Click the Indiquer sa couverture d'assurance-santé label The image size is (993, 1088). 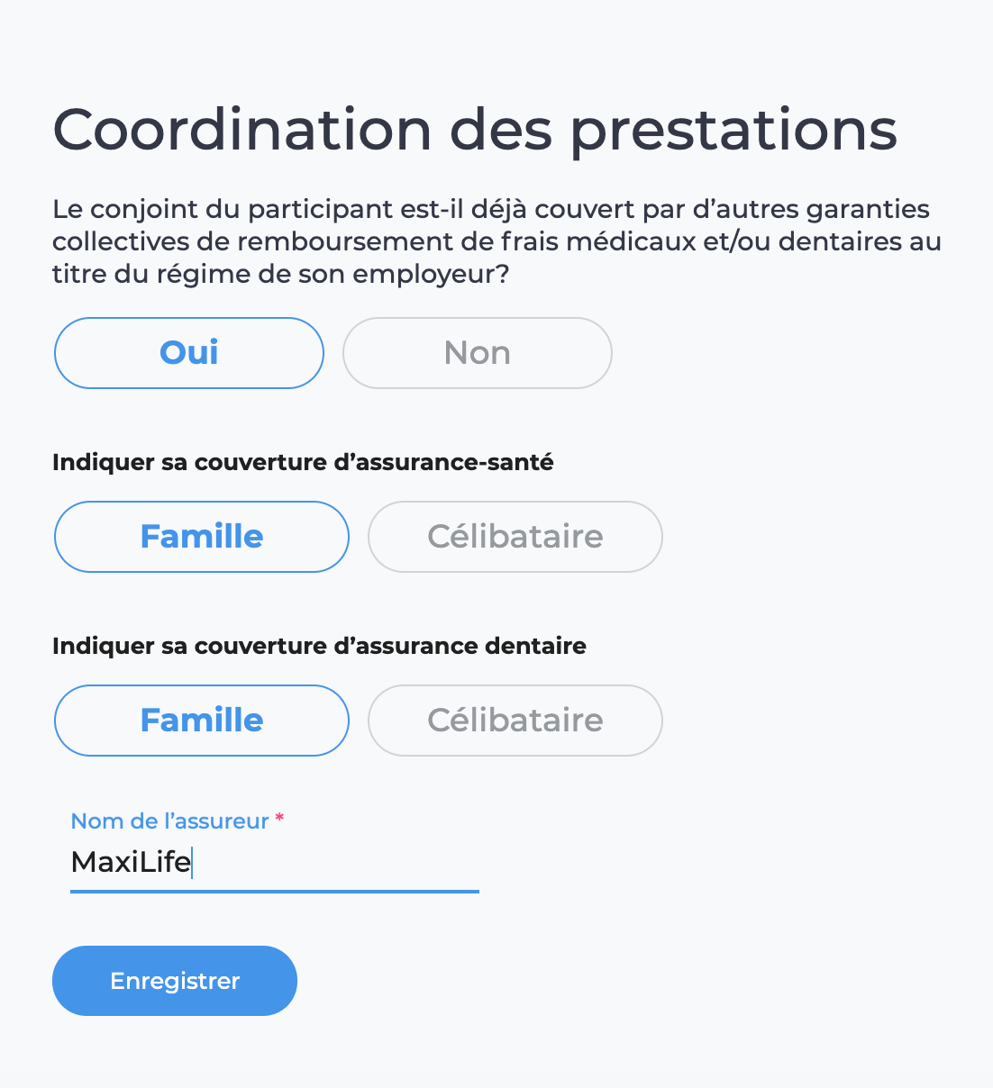click(303, 463)
